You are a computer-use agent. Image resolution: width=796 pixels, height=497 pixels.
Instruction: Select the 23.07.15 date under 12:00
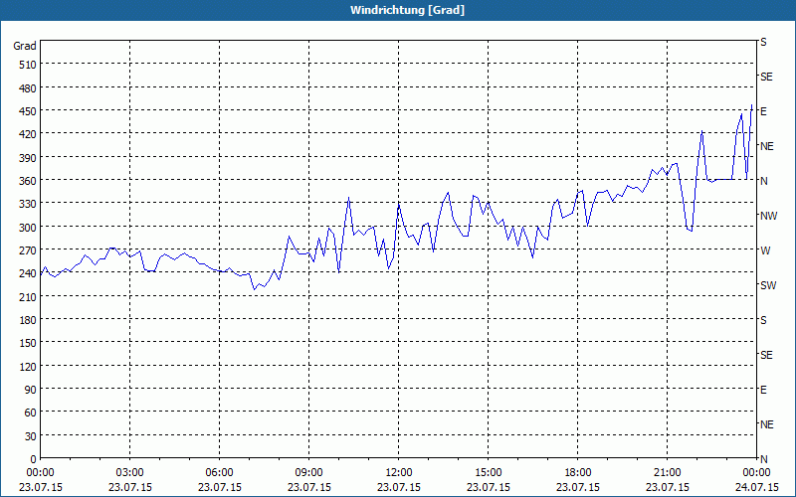399,487
